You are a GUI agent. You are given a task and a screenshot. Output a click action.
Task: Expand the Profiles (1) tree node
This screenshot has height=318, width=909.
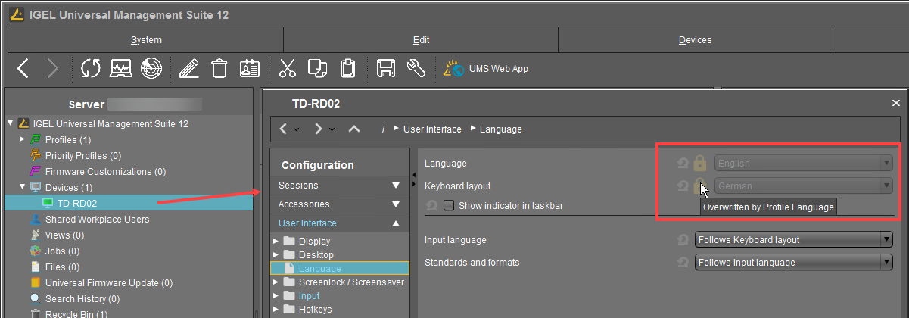click(x=22, y=139)
